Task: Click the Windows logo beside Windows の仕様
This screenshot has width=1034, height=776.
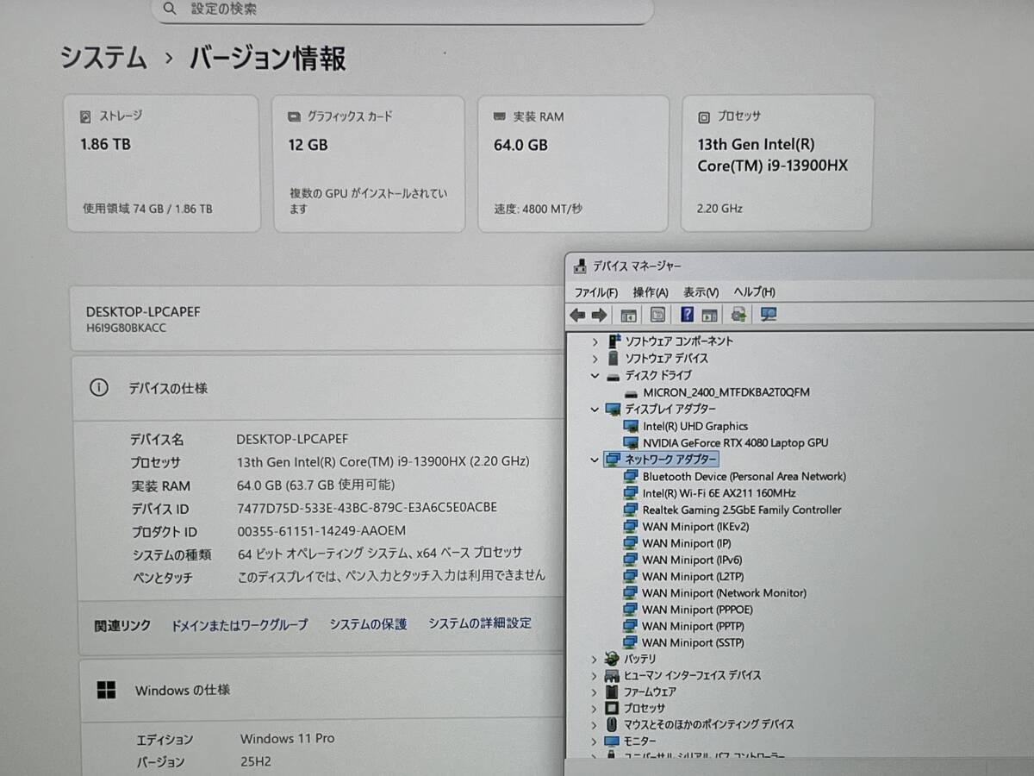Action: point(106,690)
